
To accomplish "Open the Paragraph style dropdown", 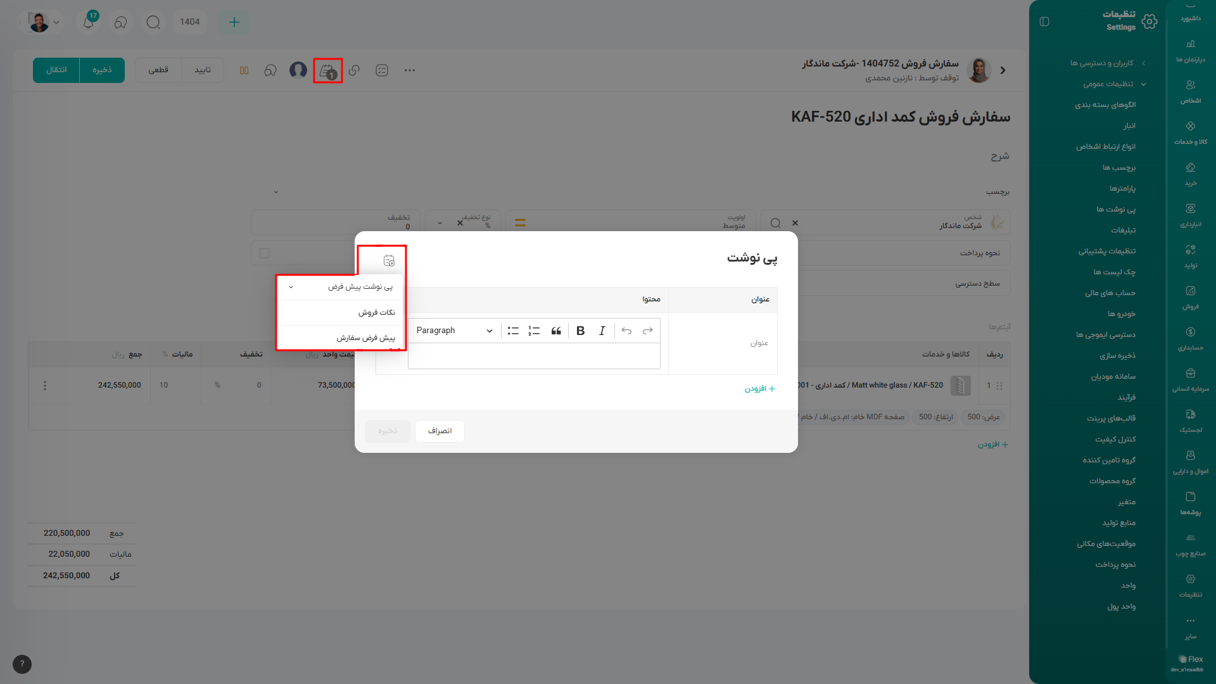I will (x=453, y=331).
